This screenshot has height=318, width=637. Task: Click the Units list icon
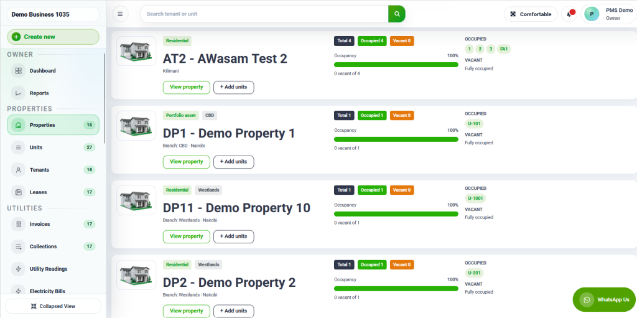point(18,147)
